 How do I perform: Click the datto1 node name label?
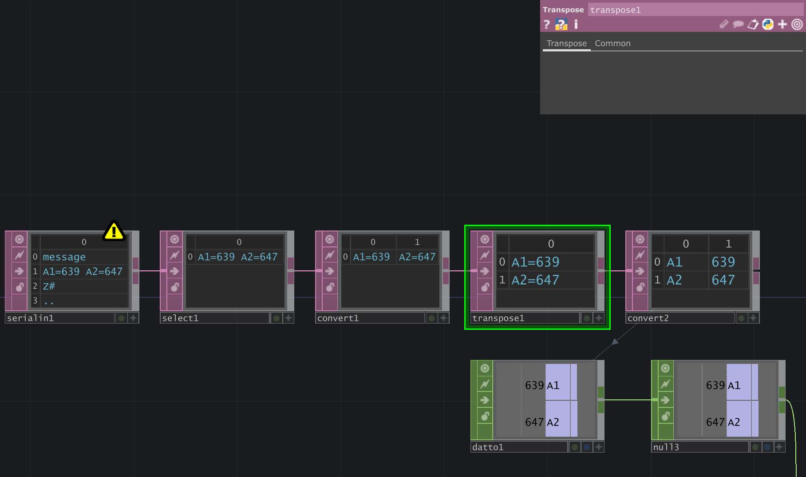coord(518,447)
